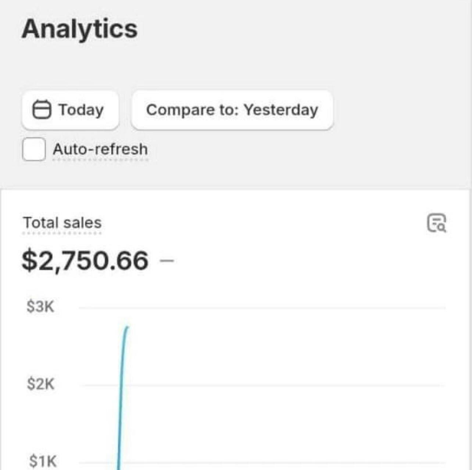Select the $3K axis label

coord(40,306)
